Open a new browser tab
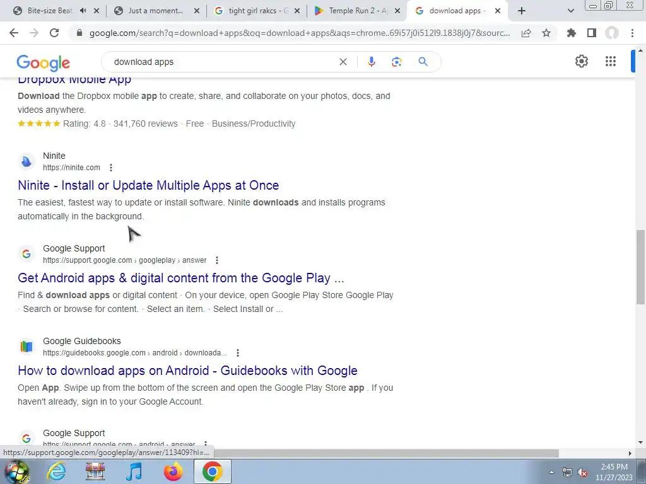646x484 pixels. pos(522,11)
